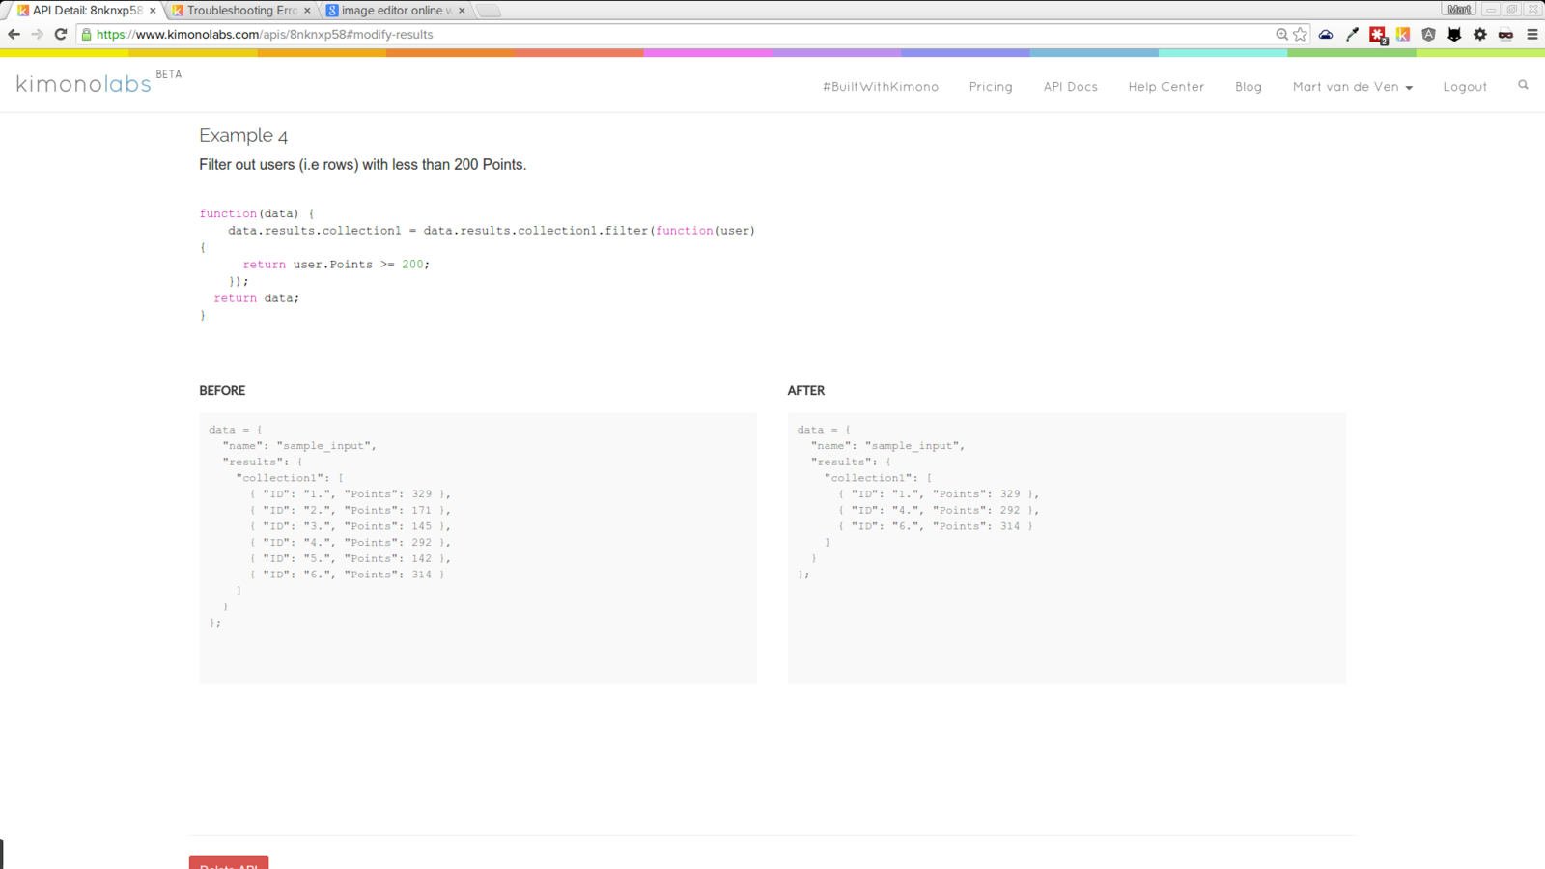Switch to the Troubleshooting Errors tab
1545x869 pixels.
tap(241, 11)
